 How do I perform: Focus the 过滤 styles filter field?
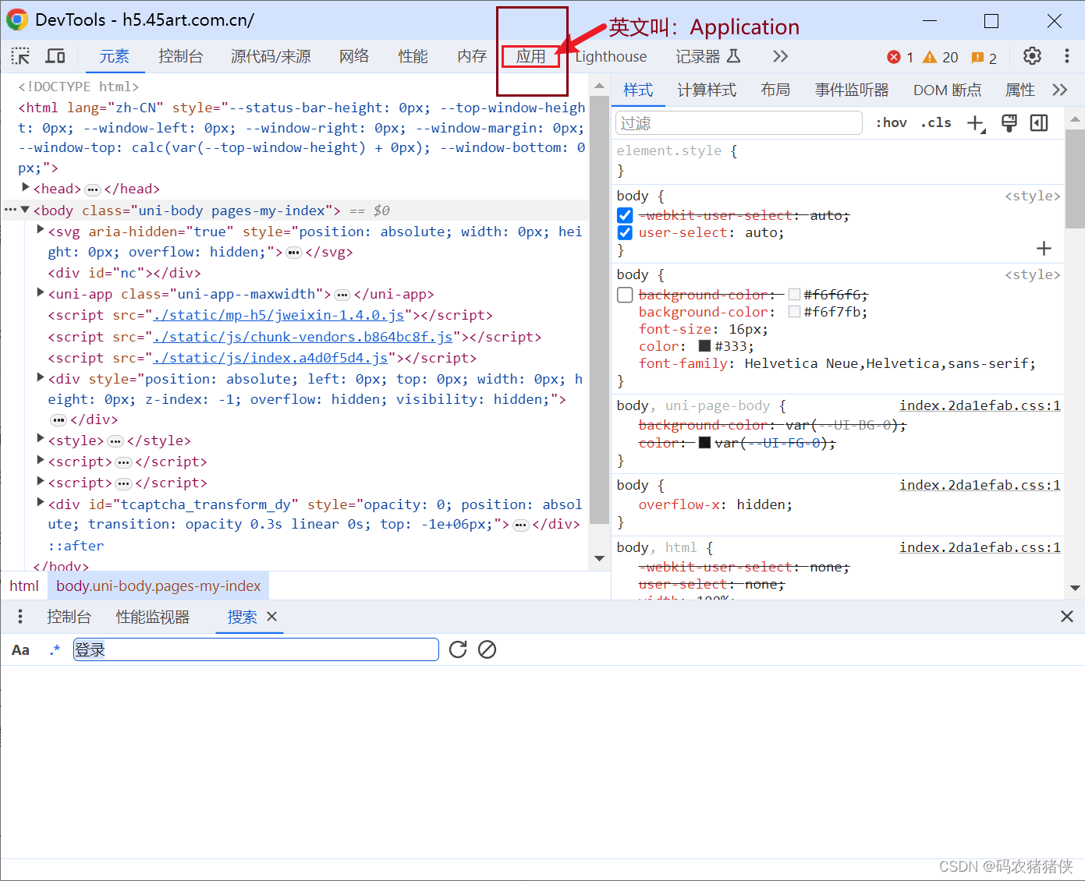[x=739, y=123]
